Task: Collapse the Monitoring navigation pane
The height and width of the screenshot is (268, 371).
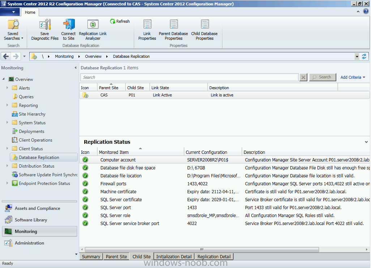Action: pyautogui.click(x=76, y=68)
